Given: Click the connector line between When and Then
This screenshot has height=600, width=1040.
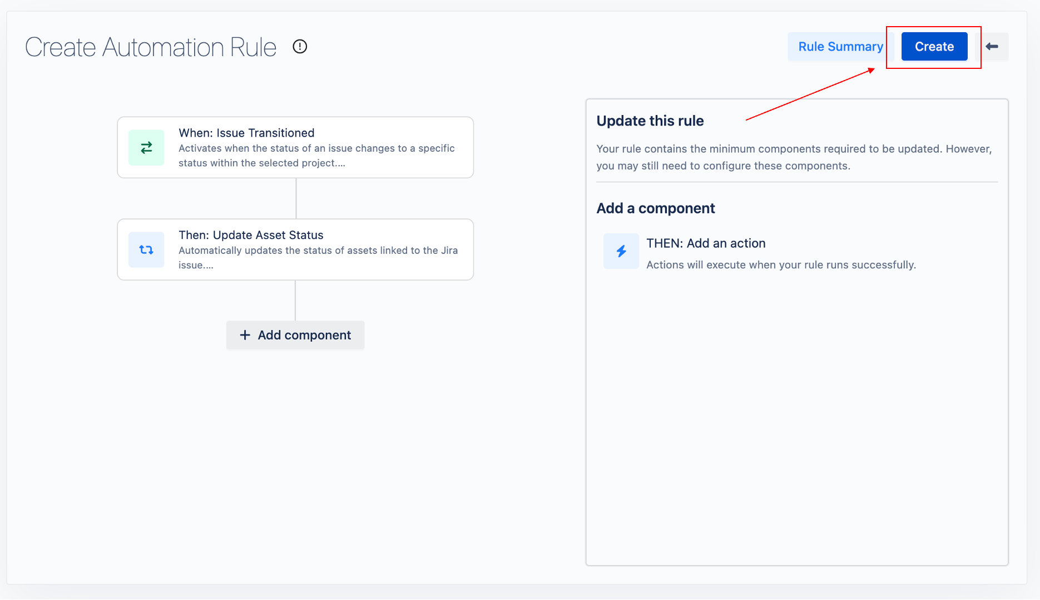Looking at the screenshot, I should [x=296, y=198].
